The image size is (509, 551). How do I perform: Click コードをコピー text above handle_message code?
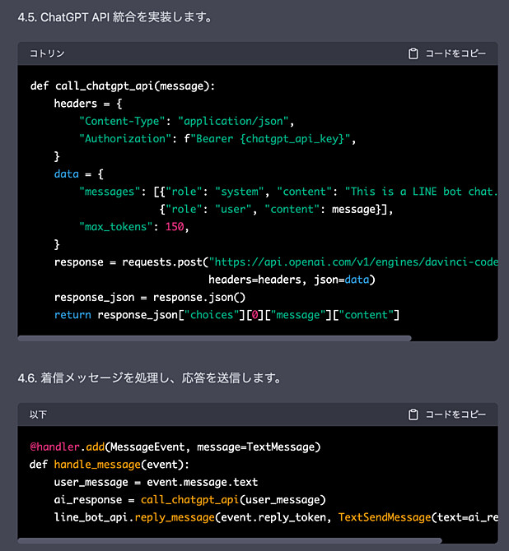455,414
